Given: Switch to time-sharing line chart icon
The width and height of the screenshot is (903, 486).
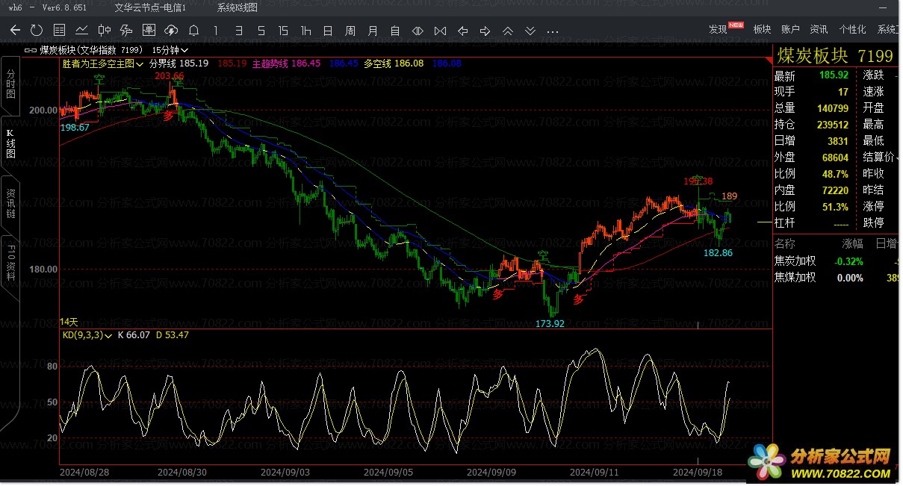Looking at the screenshot, I should (81, 31).
